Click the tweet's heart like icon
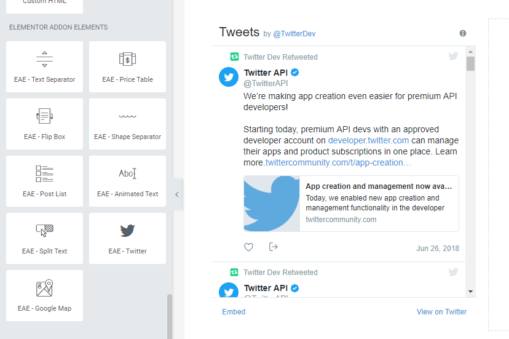Viewport: 509px width, 339px height. point(248,247)
